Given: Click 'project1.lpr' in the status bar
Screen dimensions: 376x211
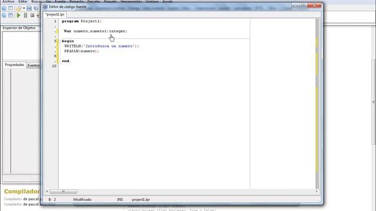Looking at the screenshot, I should pyautogui.click(x=141, y=199).
